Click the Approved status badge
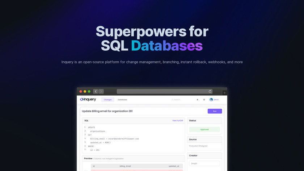This screenshot has width=304, height=171. pyautogui.click(x=204, y=129)
